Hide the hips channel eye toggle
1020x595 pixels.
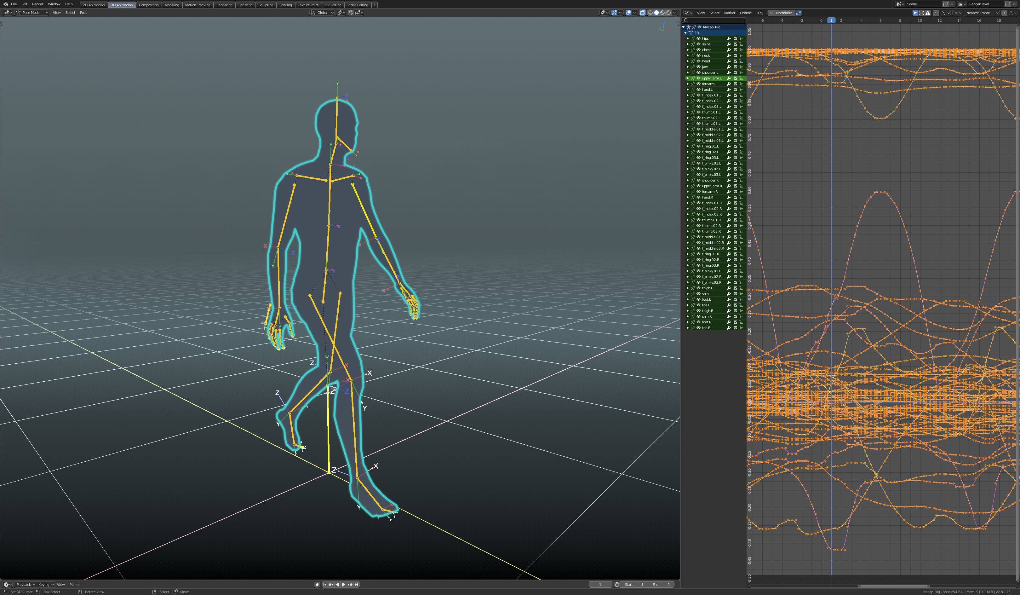[x=699, y=38]
